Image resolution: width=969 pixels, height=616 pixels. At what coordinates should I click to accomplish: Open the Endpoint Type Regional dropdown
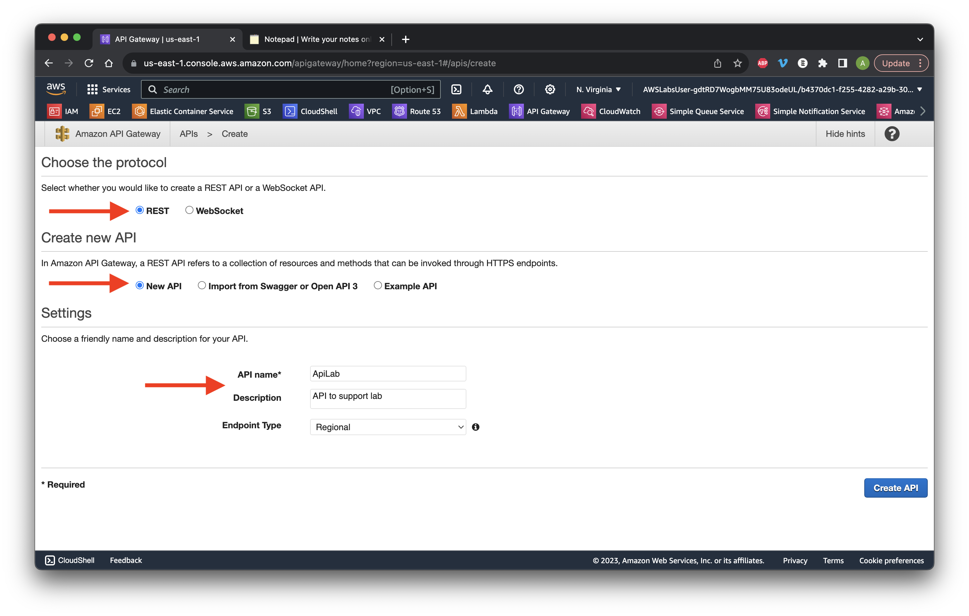tap(388, 427)
